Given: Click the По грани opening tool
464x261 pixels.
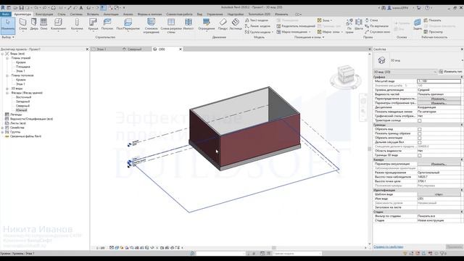Looking at the screenshot, I should [x=349, y=25].
